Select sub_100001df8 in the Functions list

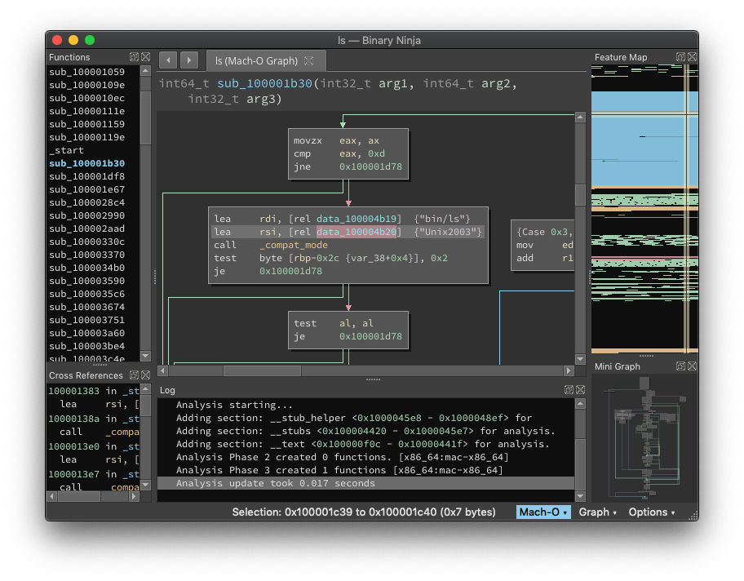[86, 176]
